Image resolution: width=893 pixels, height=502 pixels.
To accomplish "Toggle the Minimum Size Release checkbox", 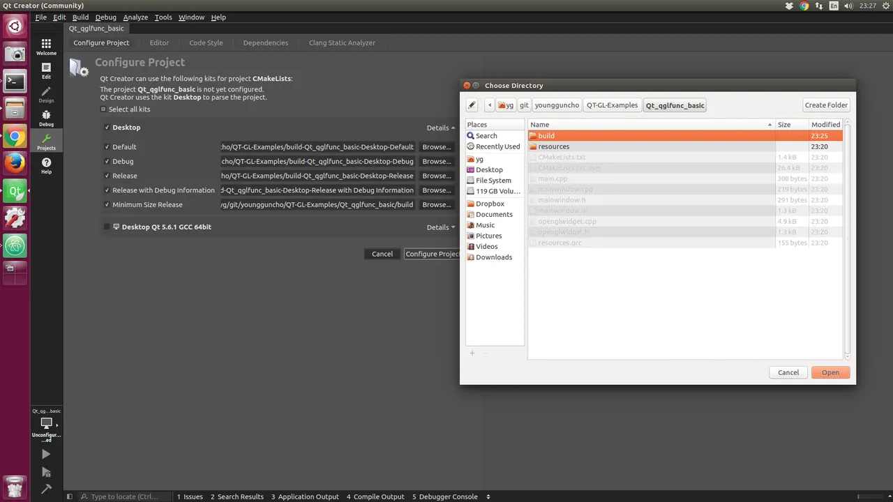I will tap(107, 205).
